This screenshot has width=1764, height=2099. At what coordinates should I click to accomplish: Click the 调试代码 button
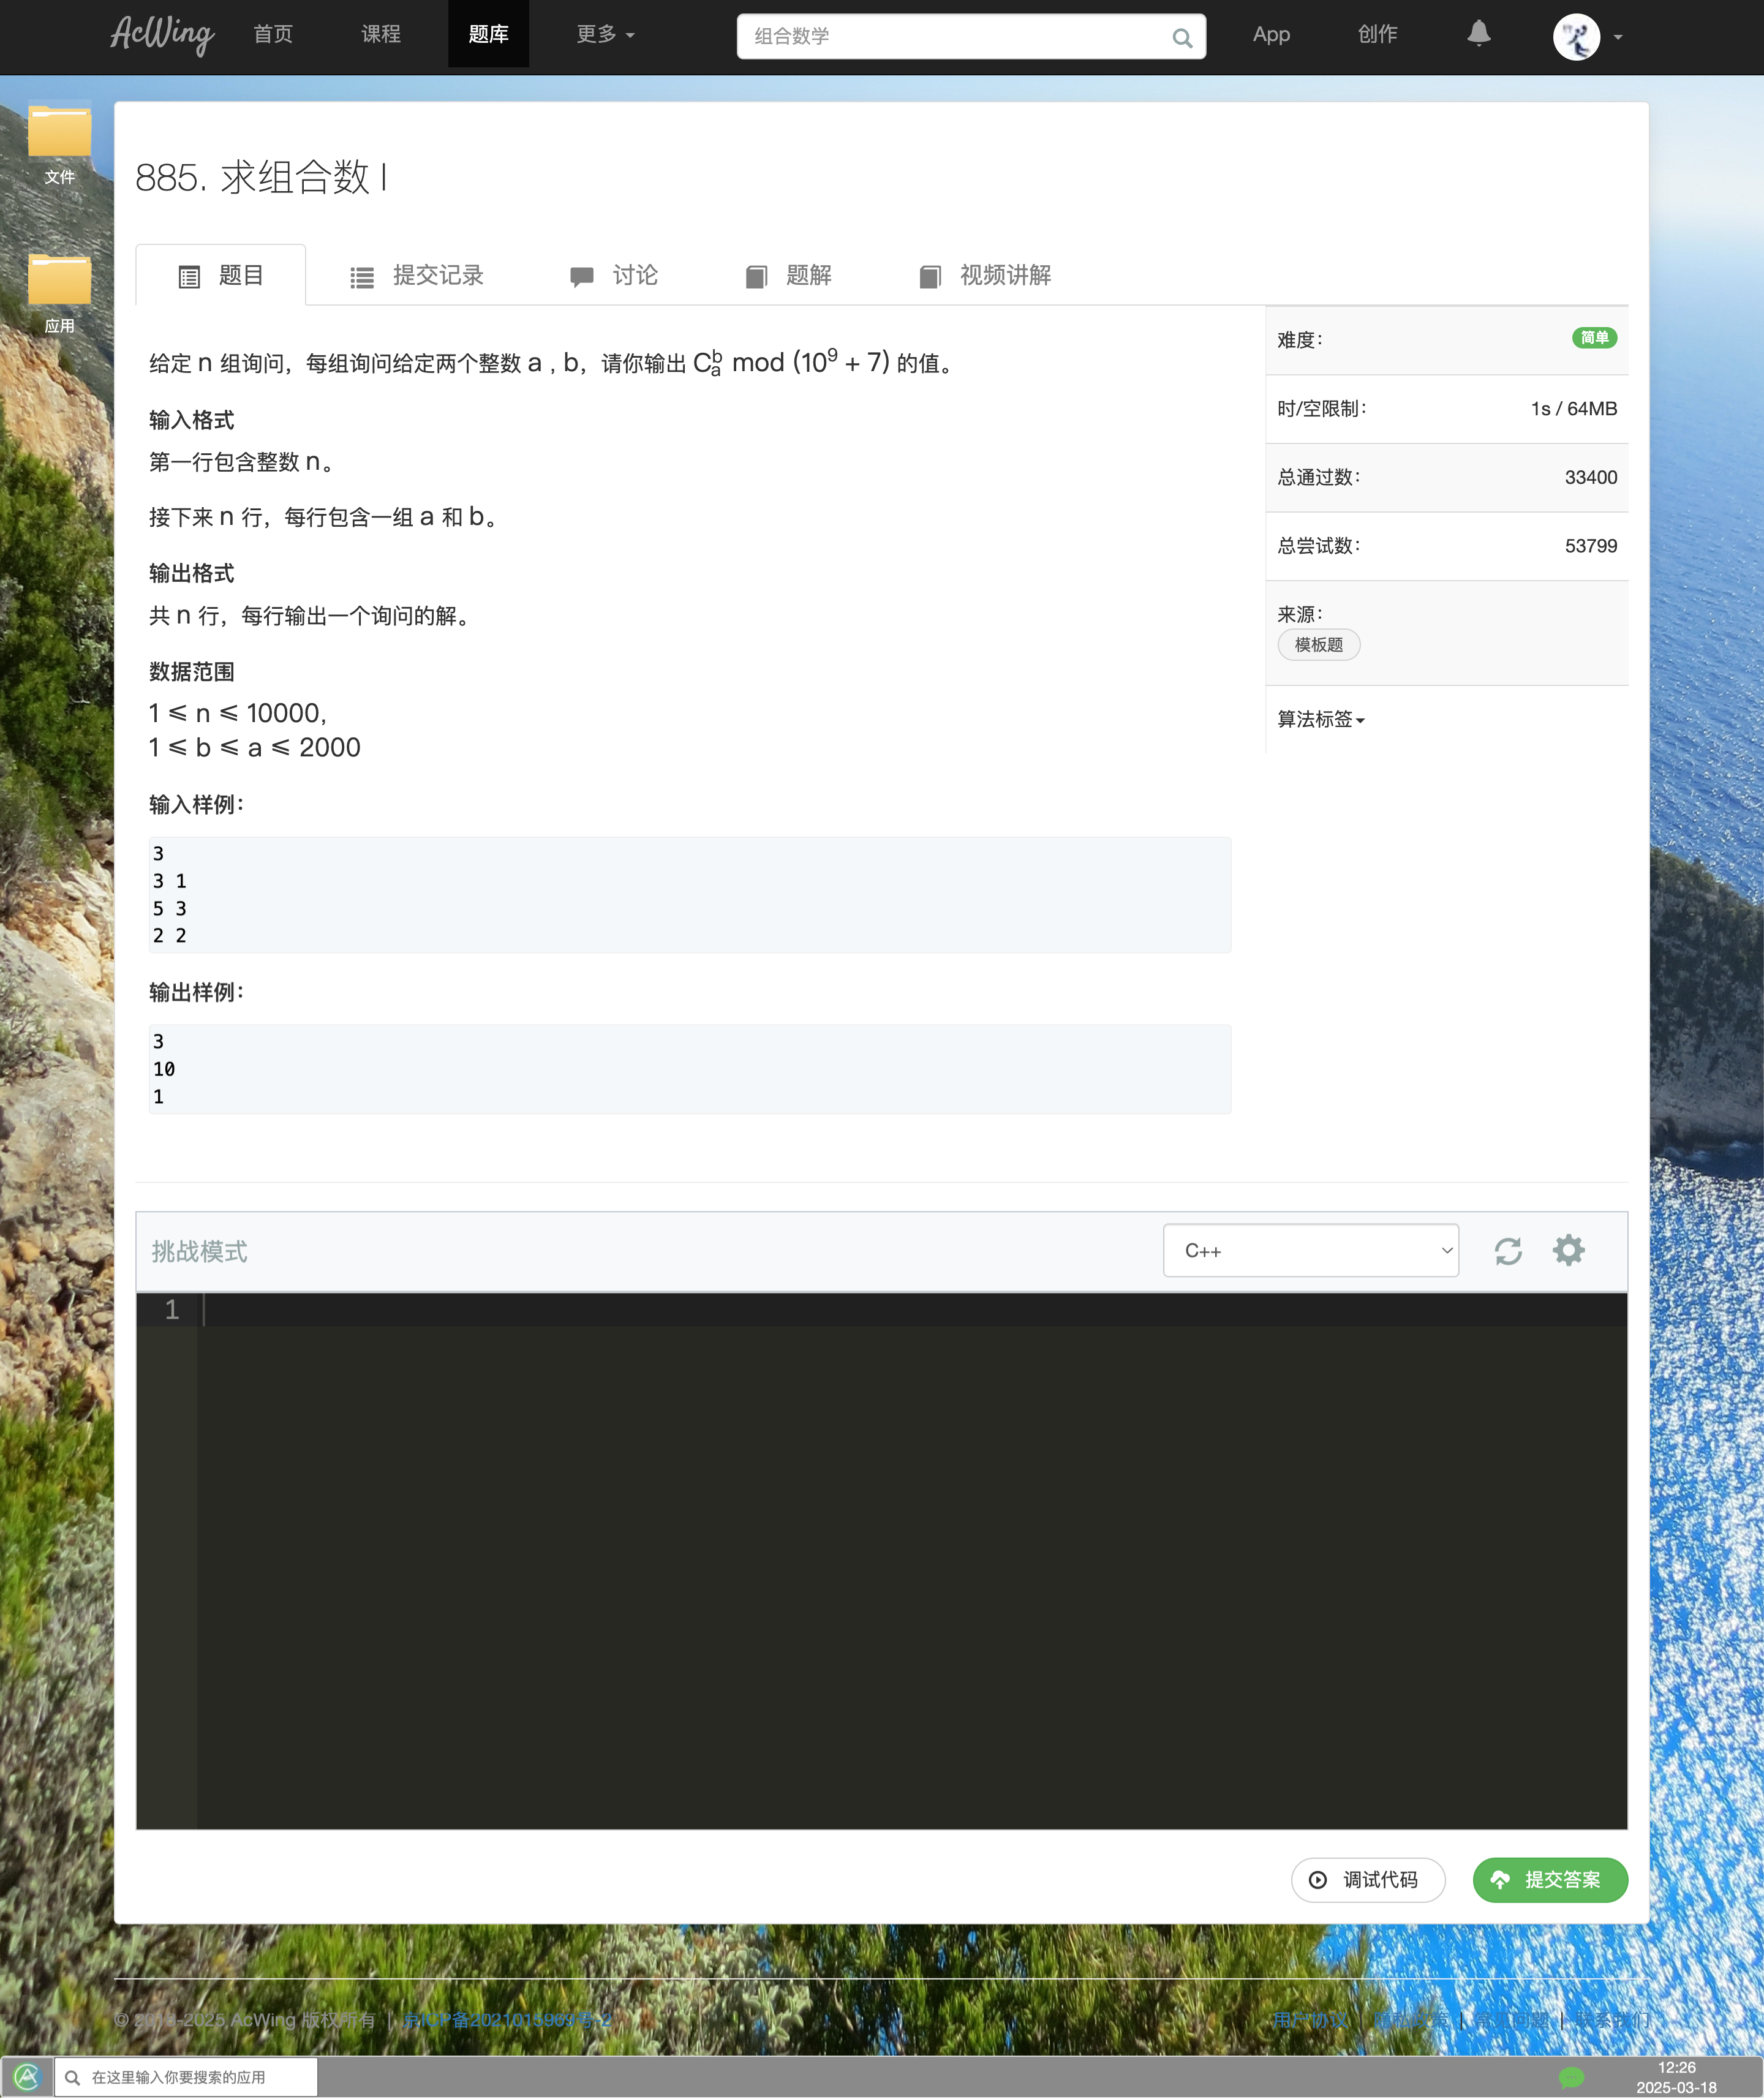tap(1367, 1880)
